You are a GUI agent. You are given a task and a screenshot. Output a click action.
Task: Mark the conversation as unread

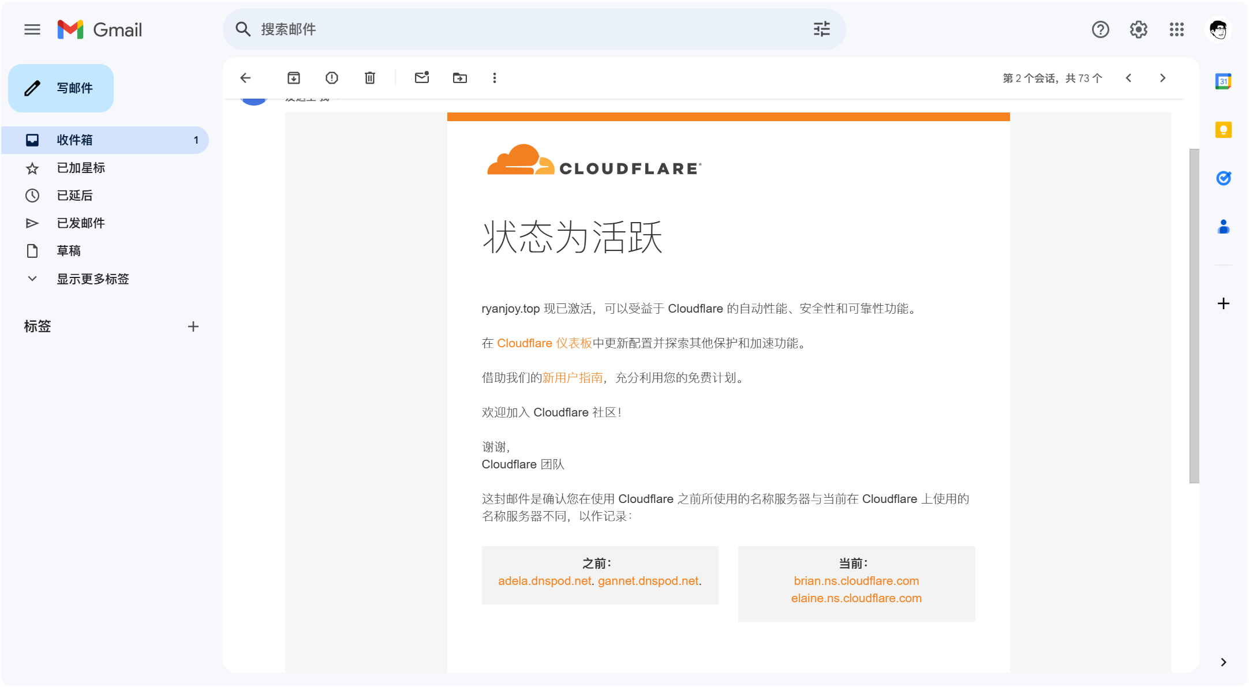click(422, 77)
